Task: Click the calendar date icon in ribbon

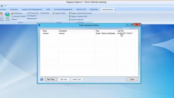Action: pos(1,14)
